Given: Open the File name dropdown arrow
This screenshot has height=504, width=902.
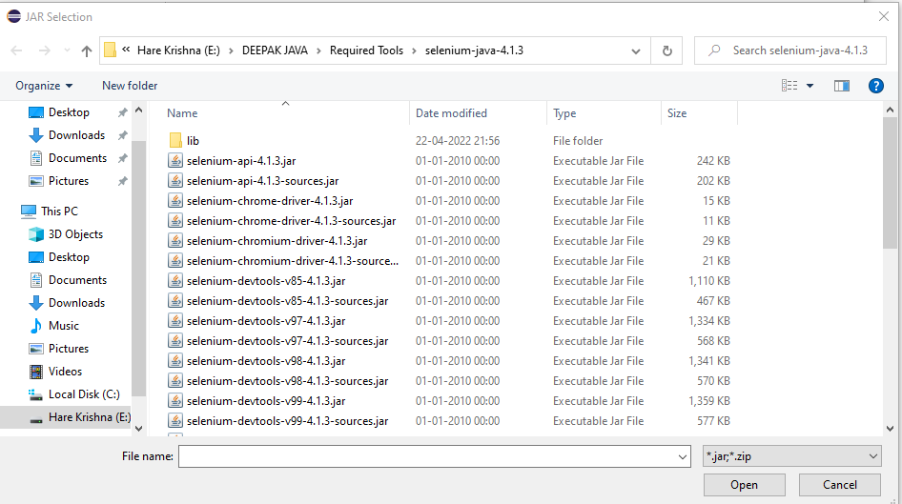Looking at the screenshot, I should (683, 457).
